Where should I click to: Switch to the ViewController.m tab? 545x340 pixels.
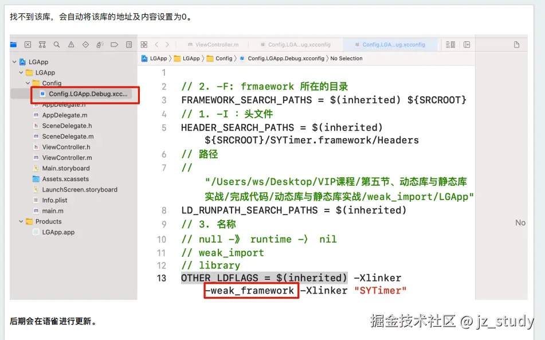tap(213, 45)
